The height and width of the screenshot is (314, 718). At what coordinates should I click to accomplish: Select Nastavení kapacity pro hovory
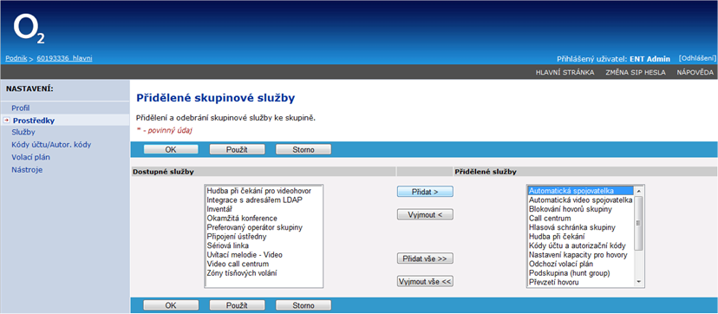tap(578, 254)
